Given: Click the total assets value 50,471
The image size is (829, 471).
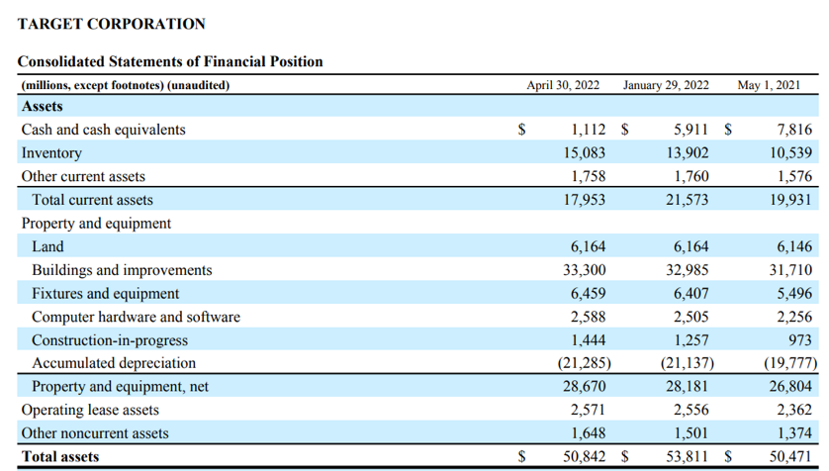Looking at the screenshot, I should point(790,457).
